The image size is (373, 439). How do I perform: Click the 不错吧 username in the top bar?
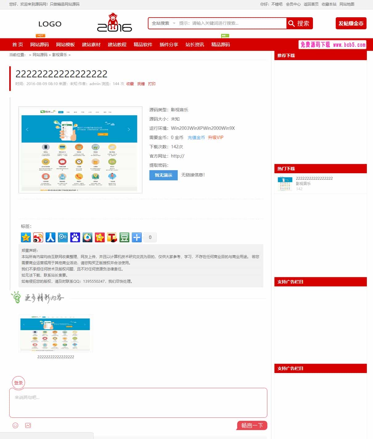click(x=277, y=4)
